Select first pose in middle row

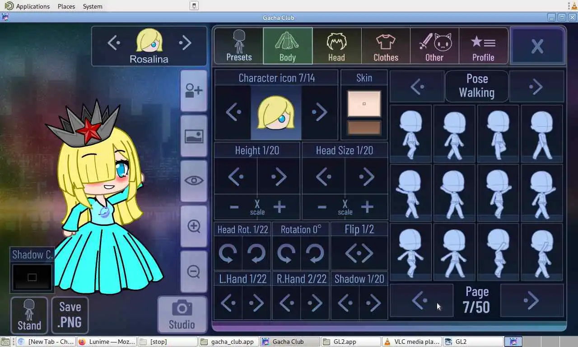411,193
